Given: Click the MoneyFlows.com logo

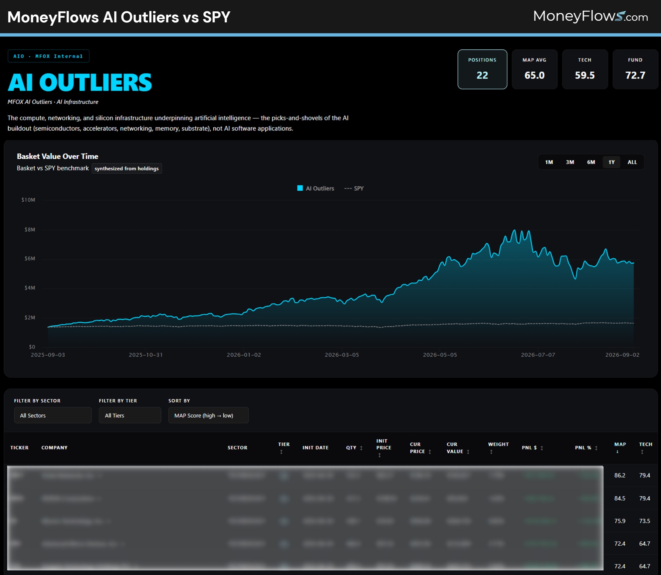Looking at the screenshot, I should (x=590, y=16).
